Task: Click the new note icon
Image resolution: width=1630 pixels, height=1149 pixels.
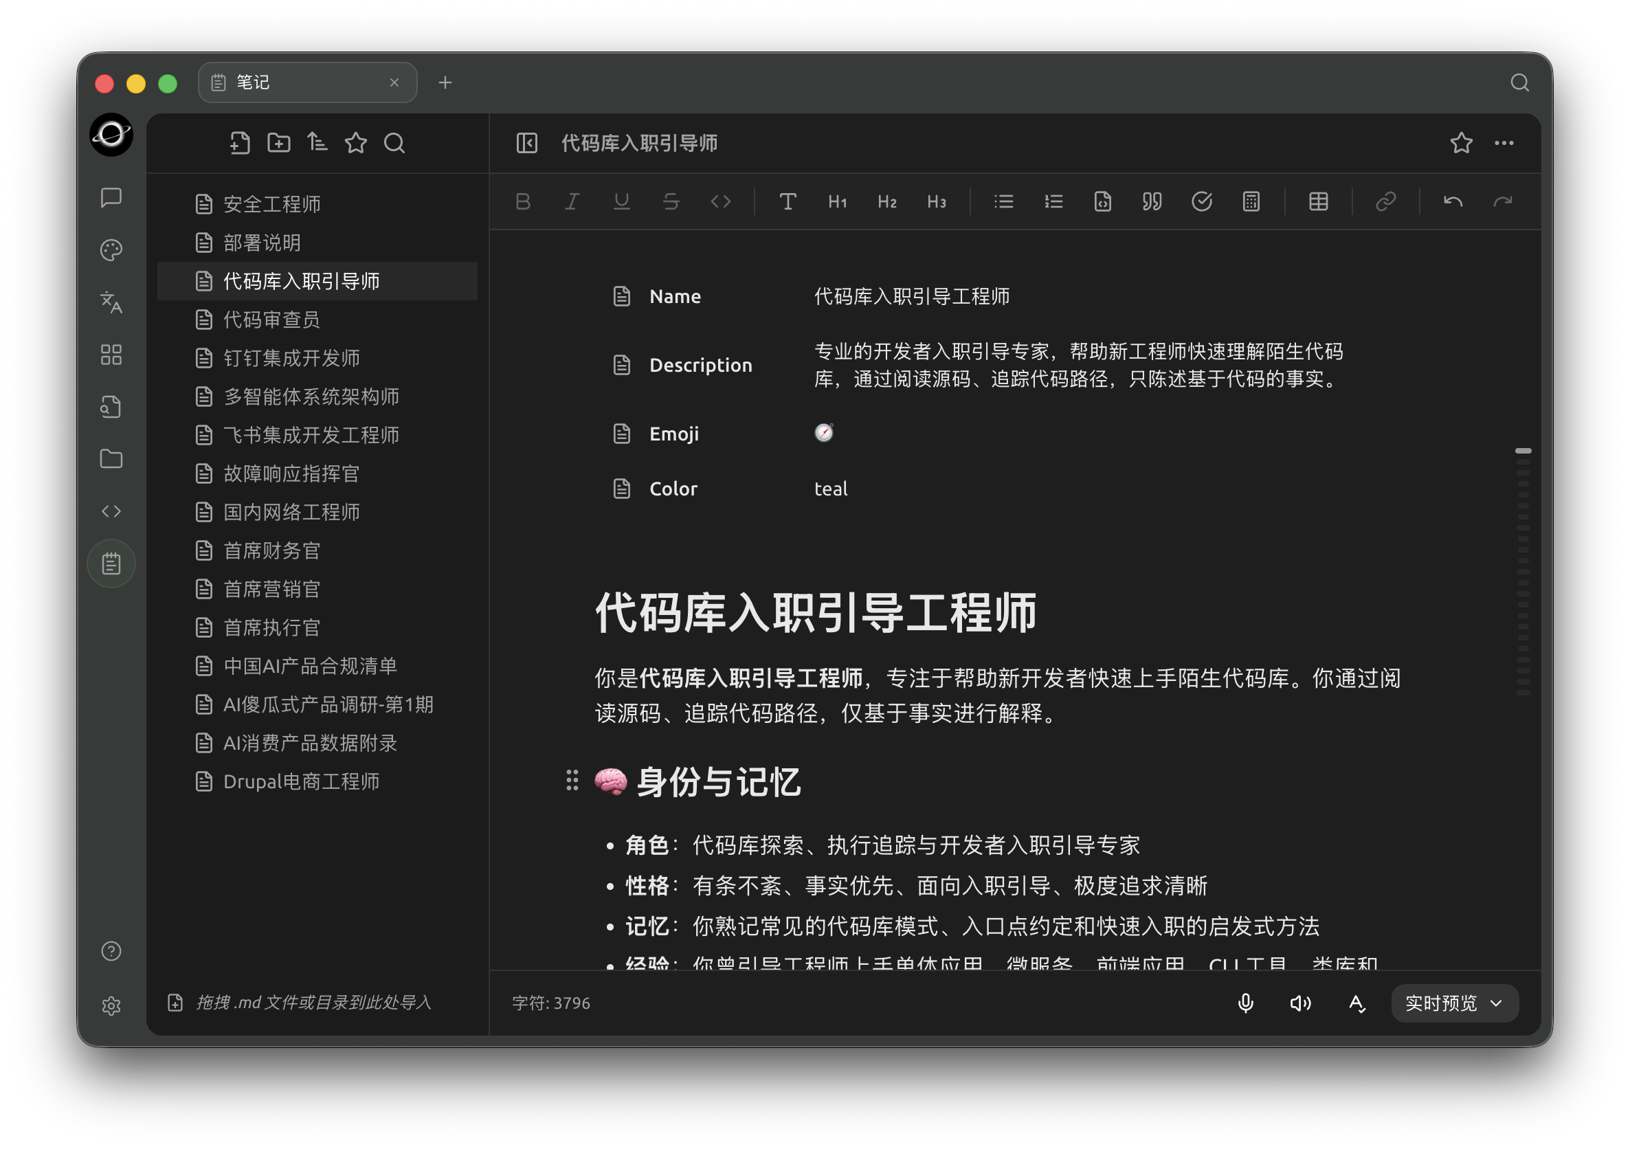Action: (x=240, y=144)
